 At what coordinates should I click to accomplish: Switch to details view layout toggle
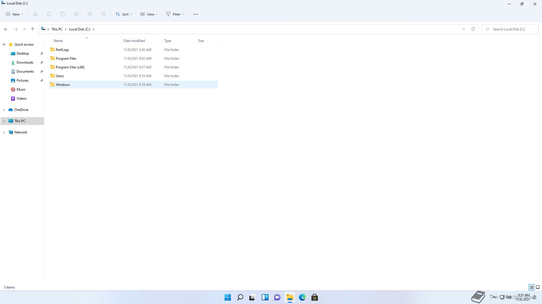(532, 287)
